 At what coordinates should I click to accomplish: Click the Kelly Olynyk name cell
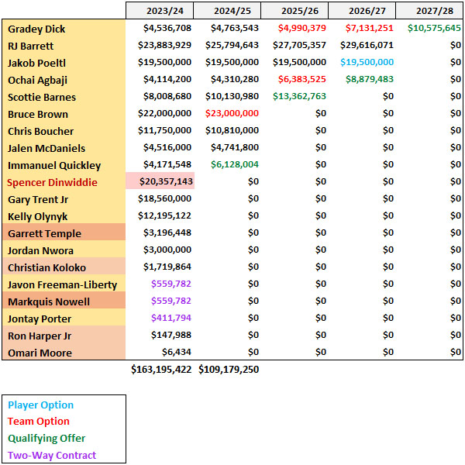[64, 216]
